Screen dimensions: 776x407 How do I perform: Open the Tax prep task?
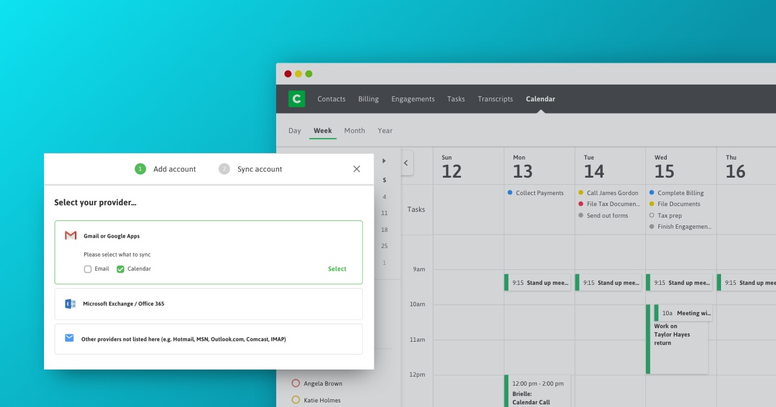[x=665, y=216]
